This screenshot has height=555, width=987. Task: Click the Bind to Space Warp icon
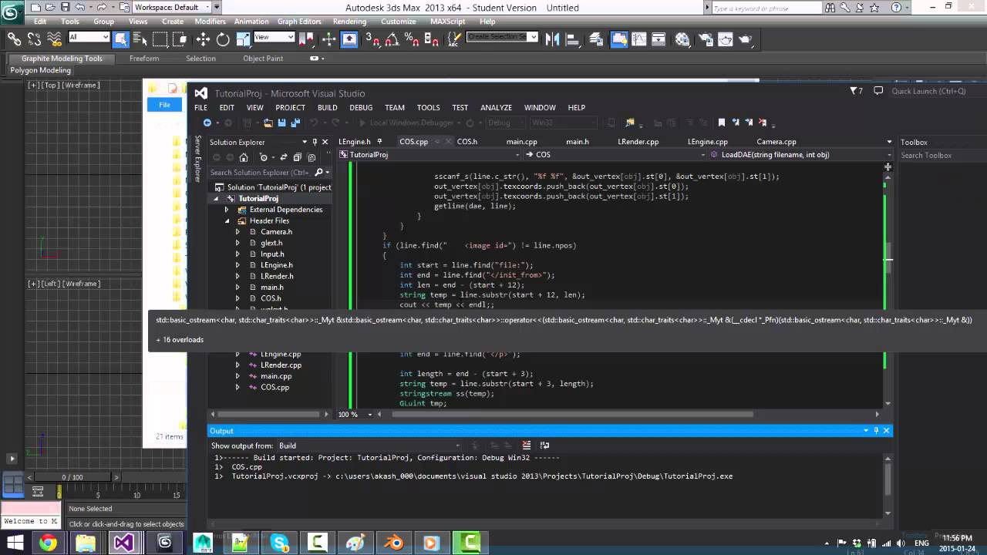54,39
